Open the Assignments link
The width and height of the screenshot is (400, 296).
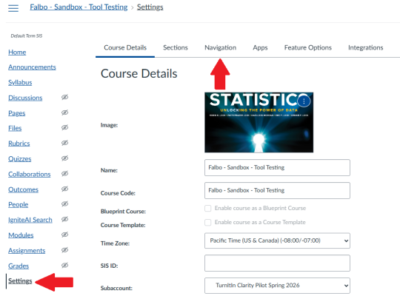27,251
